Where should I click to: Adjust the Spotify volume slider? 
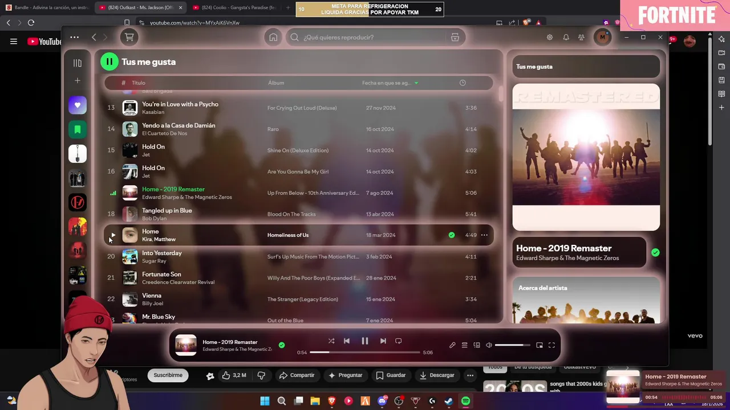[x=513, y=345]
